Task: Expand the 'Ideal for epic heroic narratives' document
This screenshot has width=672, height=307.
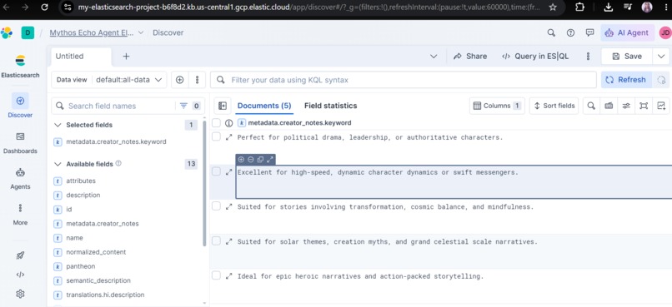Action: pos(228,276)
